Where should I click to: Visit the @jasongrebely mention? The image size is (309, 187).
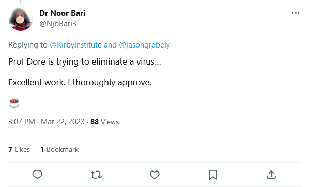click(144, 45)
